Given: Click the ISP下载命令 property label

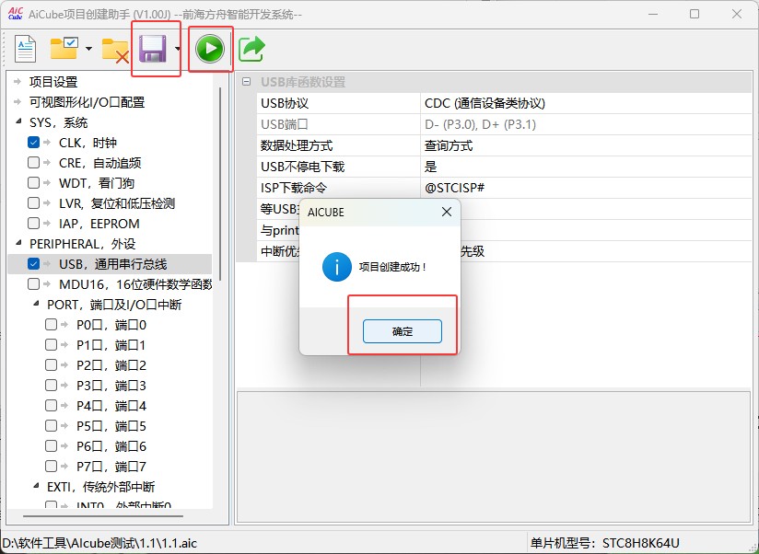Looking at the screenshot, I should (x=294, y=188).
